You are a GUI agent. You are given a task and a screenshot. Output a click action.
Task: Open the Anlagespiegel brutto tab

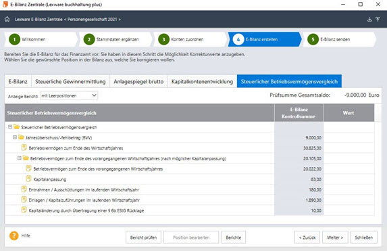coord(138,82)
